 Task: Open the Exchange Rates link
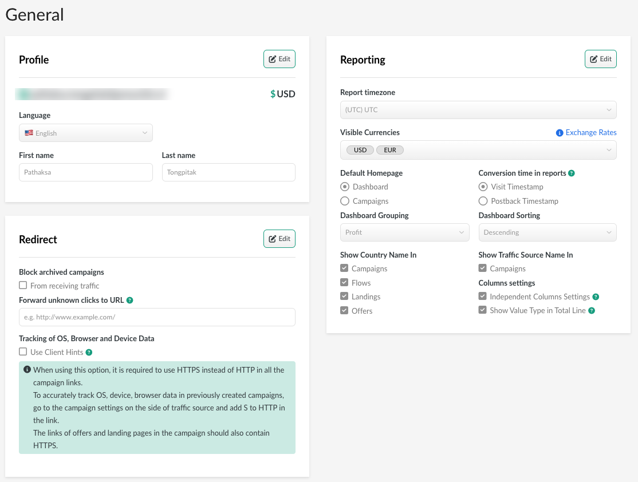(591, 132)
